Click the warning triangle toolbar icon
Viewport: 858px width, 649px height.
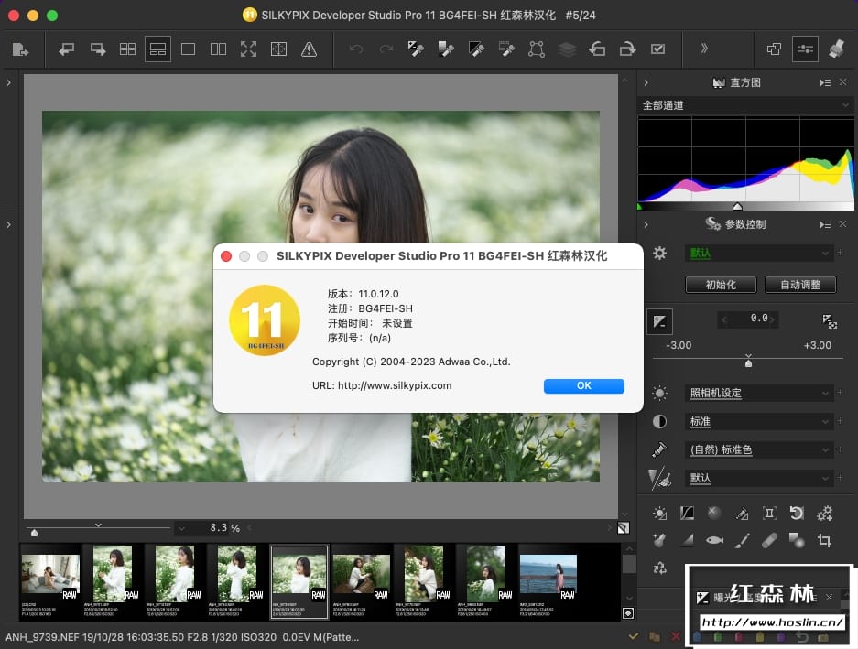pos(309,49)
